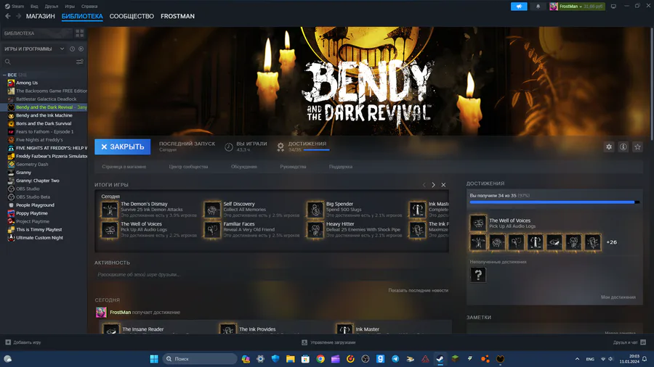The height and width of the screenshot is (367, 654).
Task: Click the Big Picture mode monitor icon
Action: pyautogui.click(x=613, y=7)
